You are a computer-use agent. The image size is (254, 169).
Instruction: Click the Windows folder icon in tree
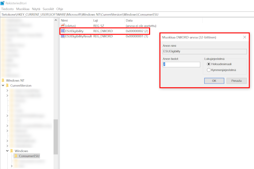tap(12, 151)
